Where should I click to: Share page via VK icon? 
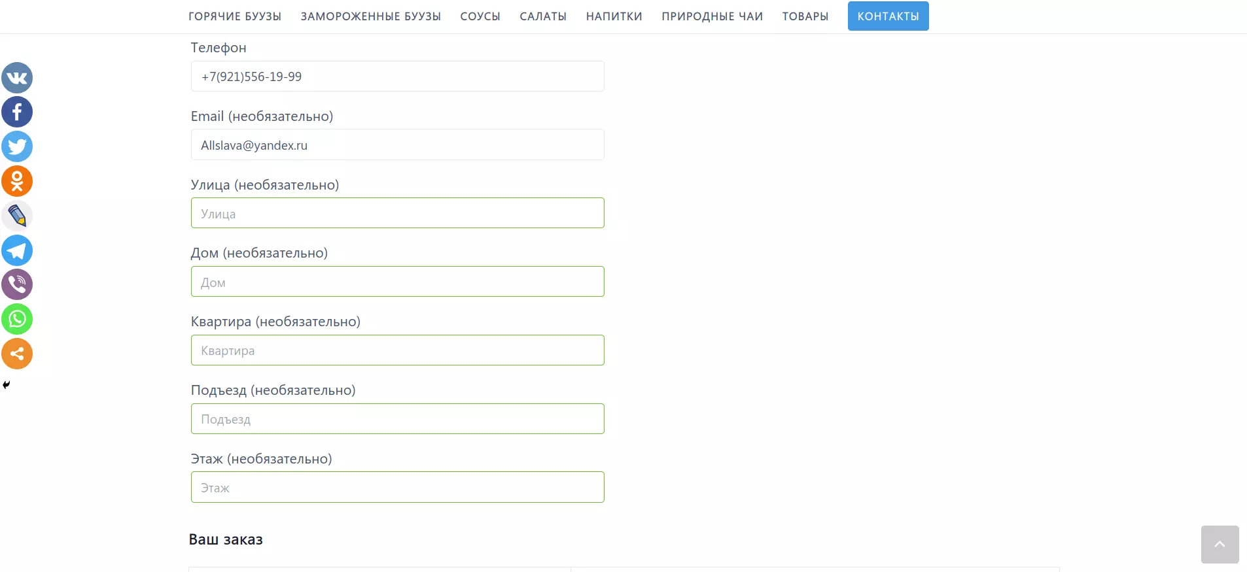click(x=17, y=78)
